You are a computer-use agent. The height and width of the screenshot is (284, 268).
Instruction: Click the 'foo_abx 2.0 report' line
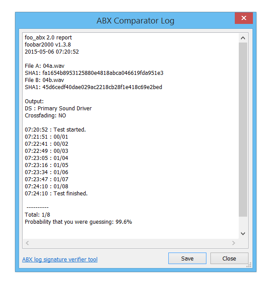(48, 38)
